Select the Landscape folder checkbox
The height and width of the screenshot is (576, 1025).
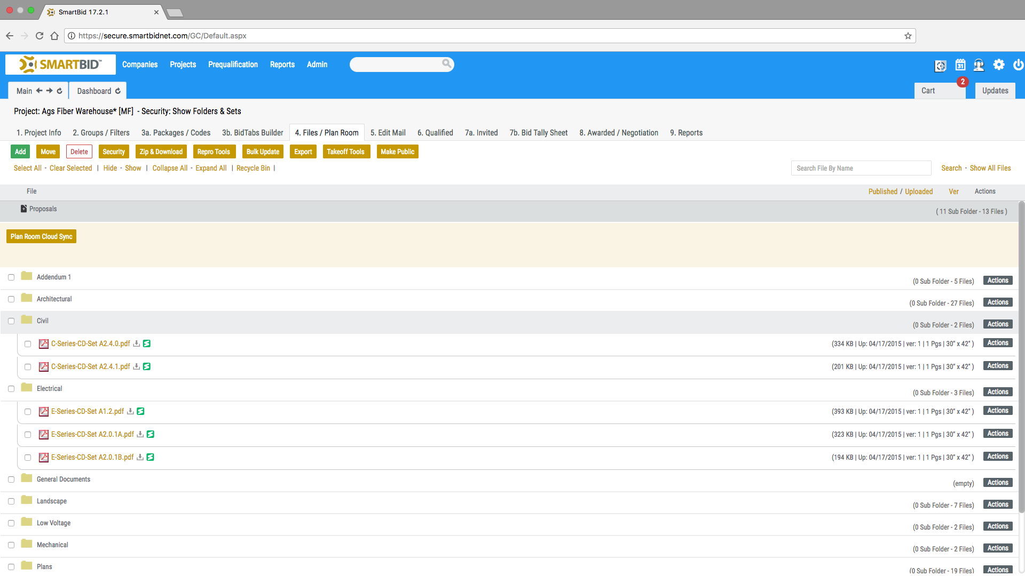(x=11, y=501)
